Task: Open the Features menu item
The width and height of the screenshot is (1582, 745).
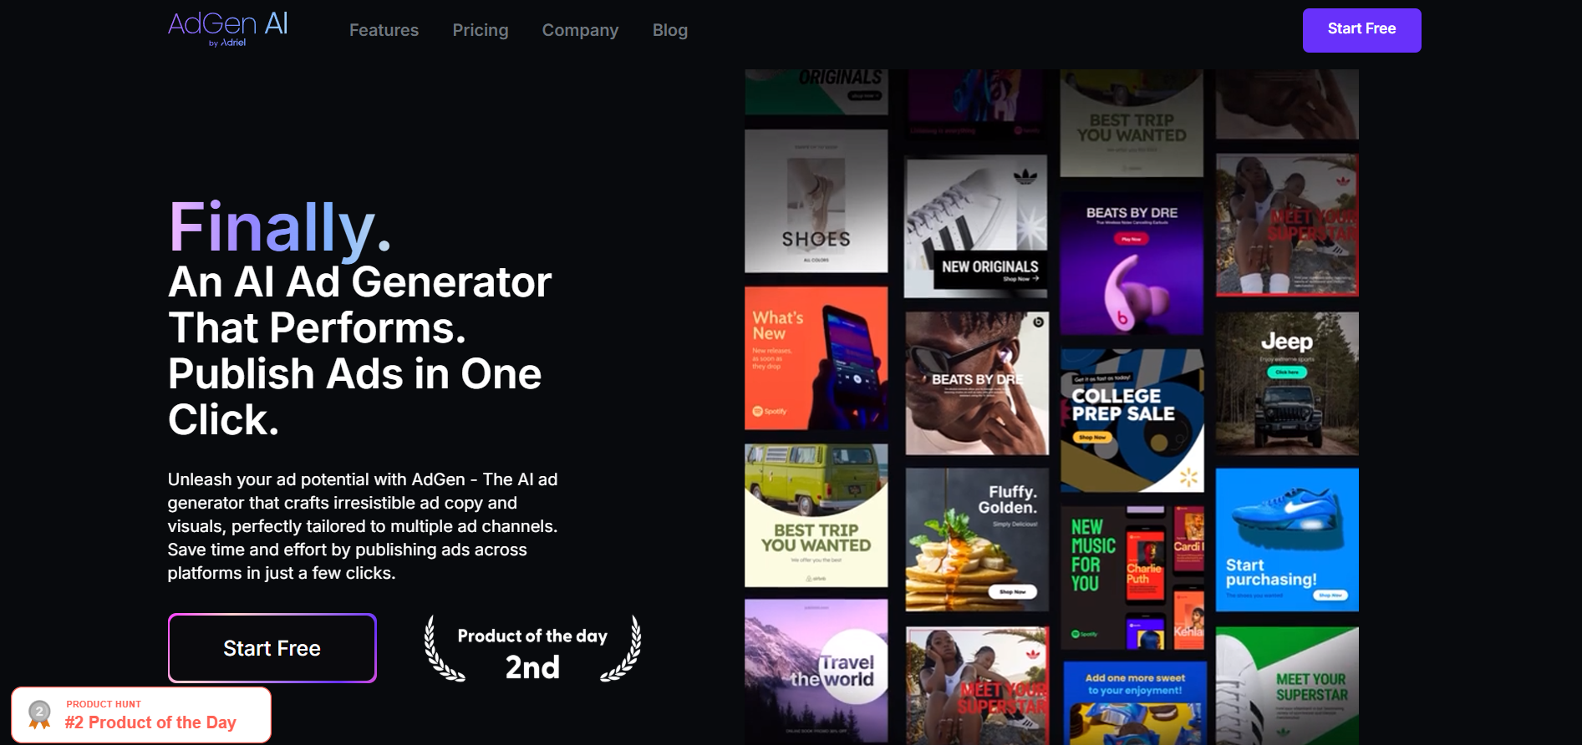Action: click(x=384, y=30)
